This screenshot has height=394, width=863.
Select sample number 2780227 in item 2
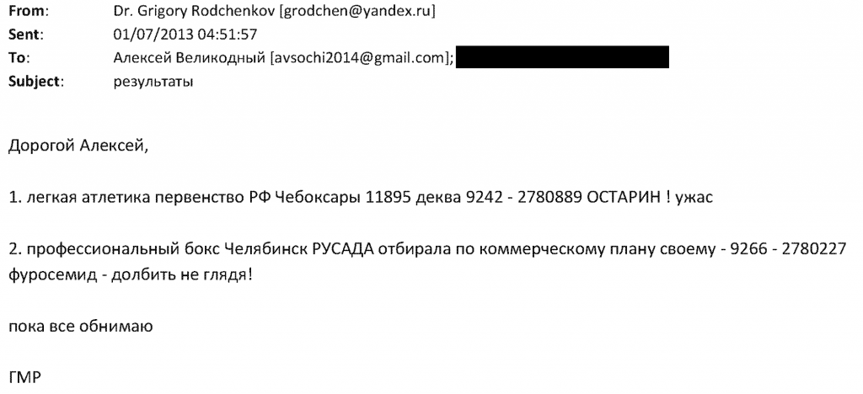pyautogui.click(x=814, y=249)
